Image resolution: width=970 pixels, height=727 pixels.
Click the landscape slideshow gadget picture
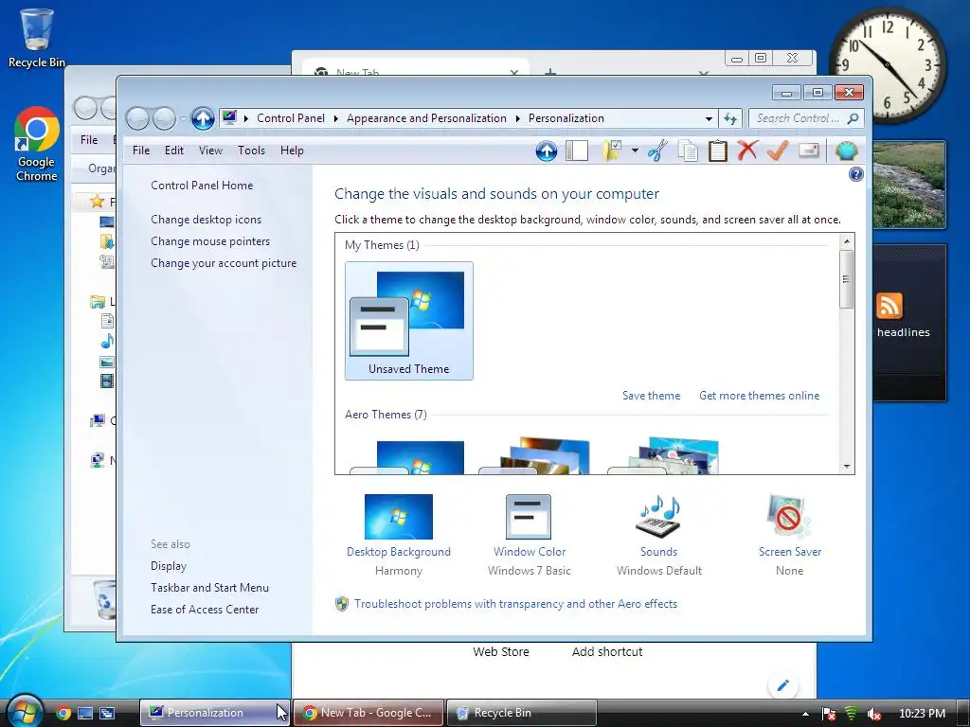(909, 185)
